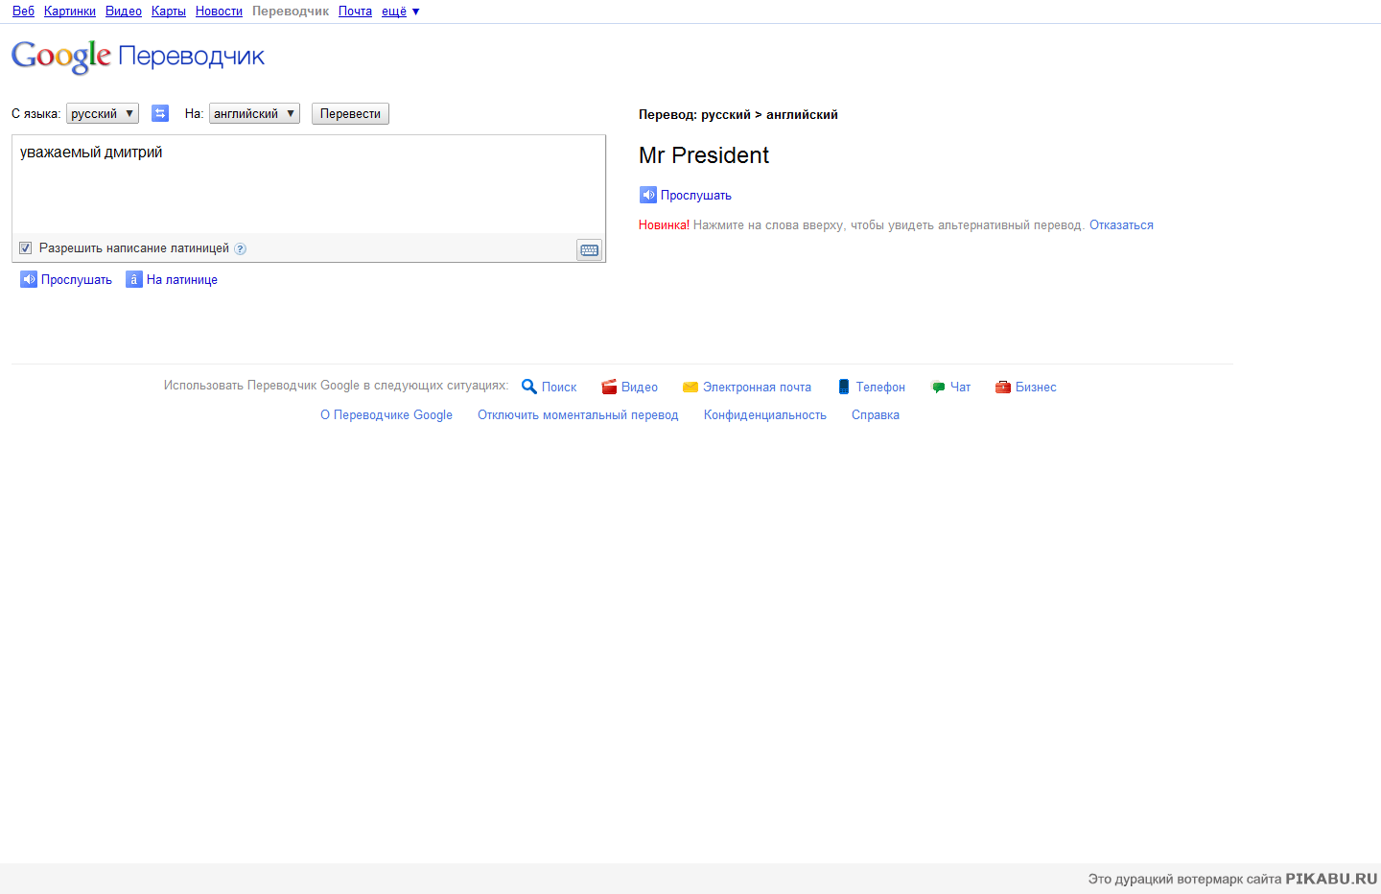The height and width of the screenshot is (894, 1381).
Task: Click the Email envelope icon
Action: tap(690, 387)
